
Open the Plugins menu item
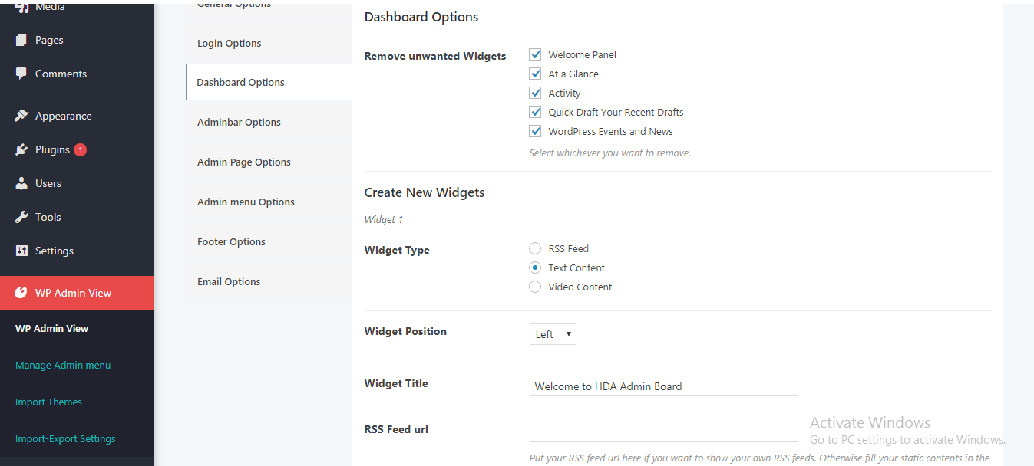click(77, 149)
